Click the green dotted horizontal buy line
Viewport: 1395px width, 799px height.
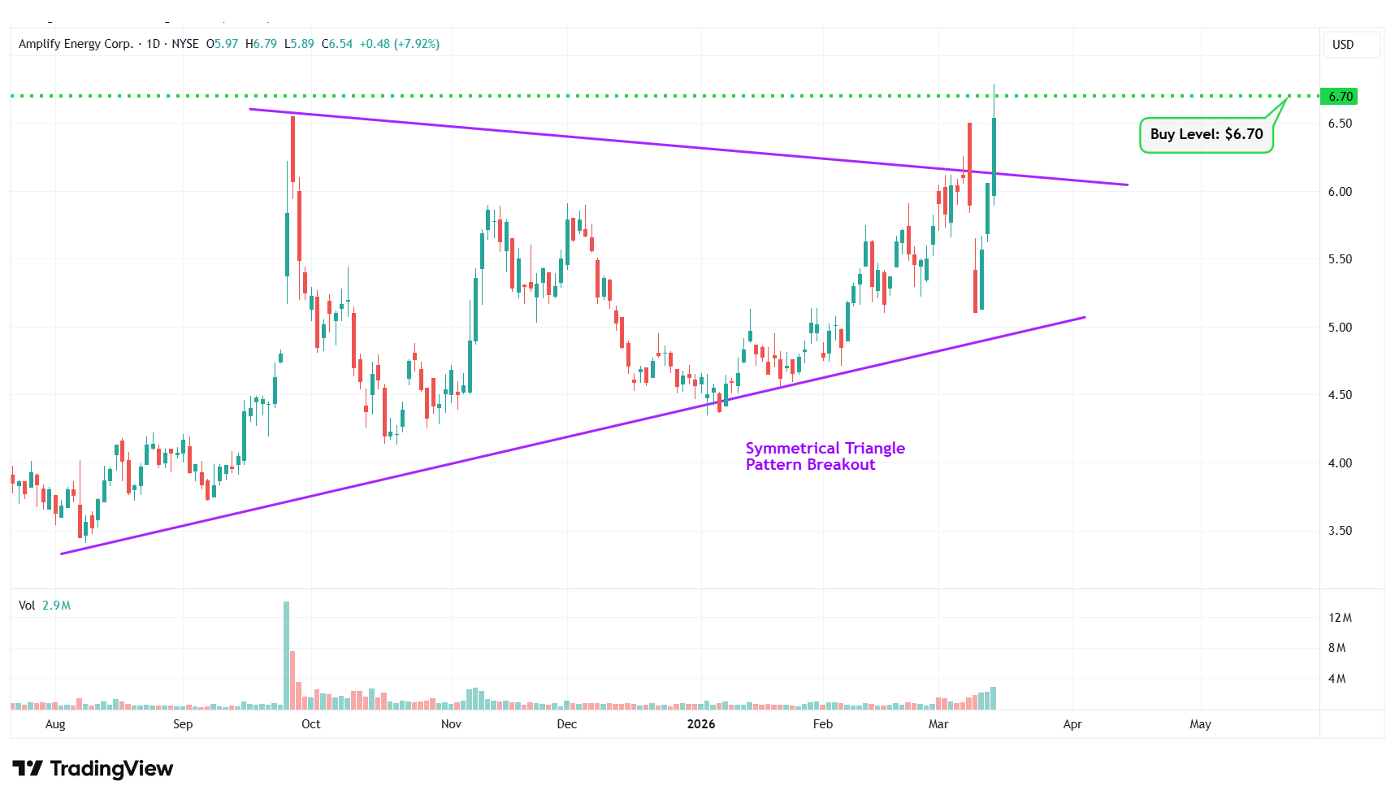[569, 96]
